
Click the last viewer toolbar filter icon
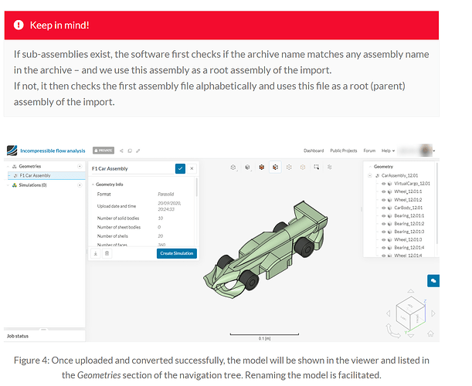[330, 167]
